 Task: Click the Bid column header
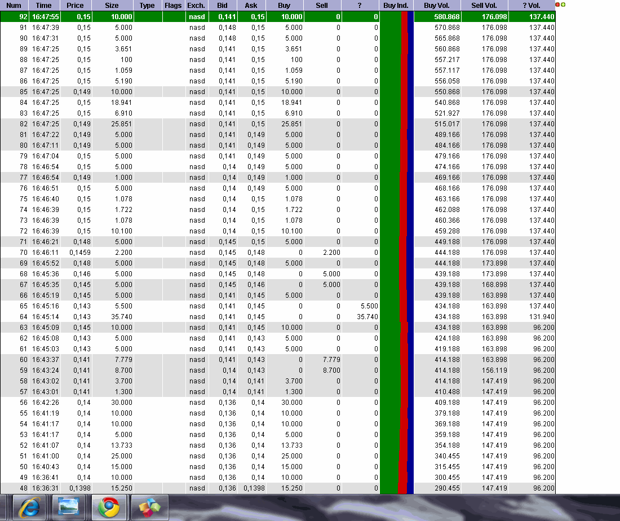[222, 6]
